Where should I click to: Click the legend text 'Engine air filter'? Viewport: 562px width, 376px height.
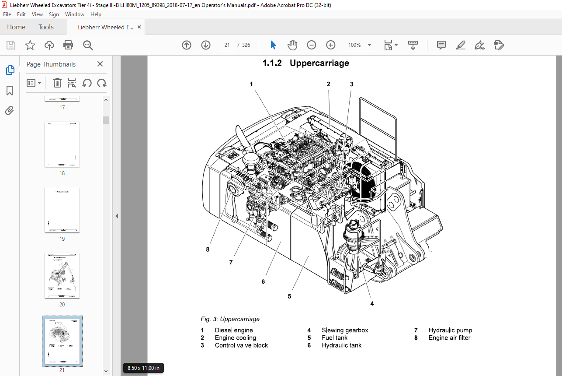click(449, 338)
